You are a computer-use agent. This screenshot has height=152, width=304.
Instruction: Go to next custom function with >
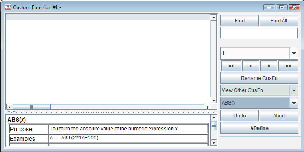pyautogui.click(x=269, y=66)
